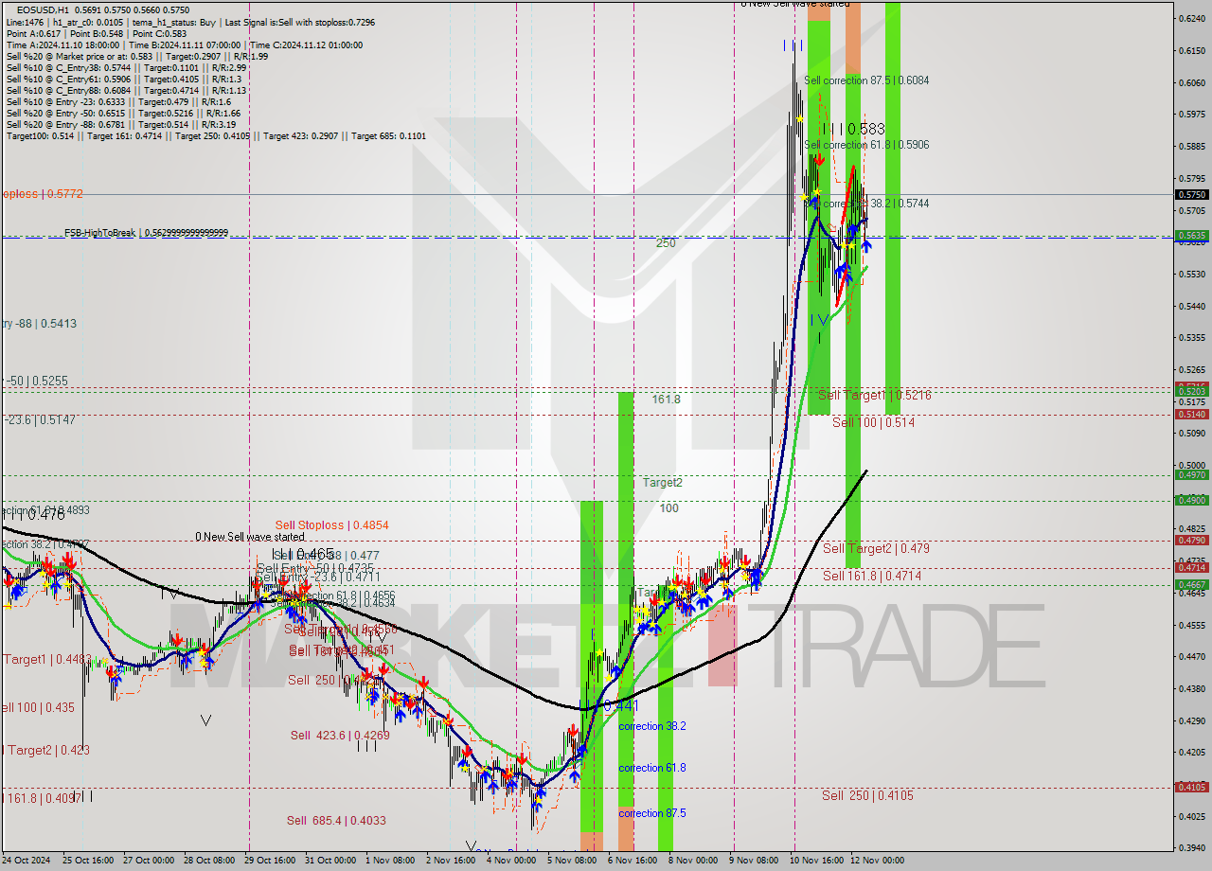Click the green price tag 0.5635
Viewport: 1212px width, 871px height.
pos(1190,235)
